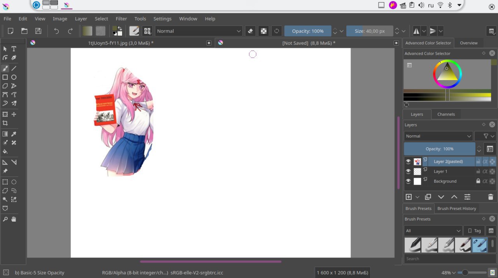Expand horizontal mirror options arrow

[424, 31]
